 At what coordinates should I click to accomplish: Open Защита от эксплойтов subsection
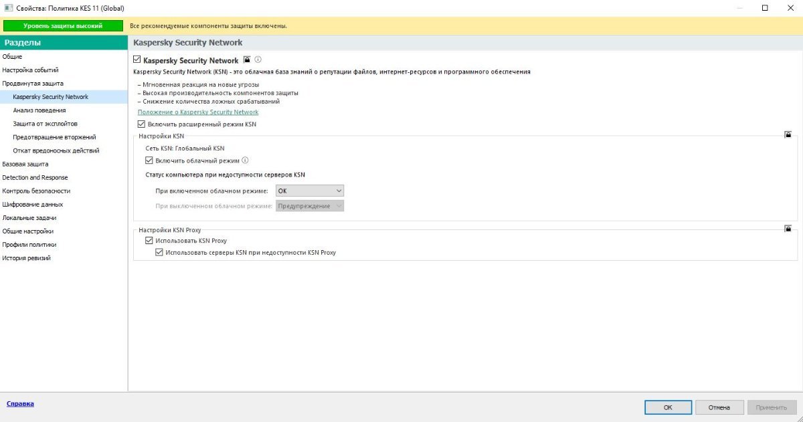pyautogui.click(x=45, y=124)
